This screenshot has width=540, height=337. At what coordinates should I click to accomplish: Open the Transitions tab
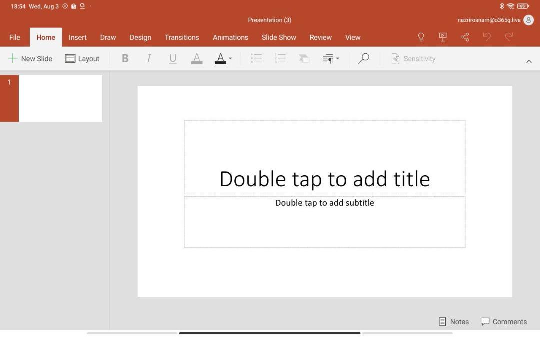182,37
